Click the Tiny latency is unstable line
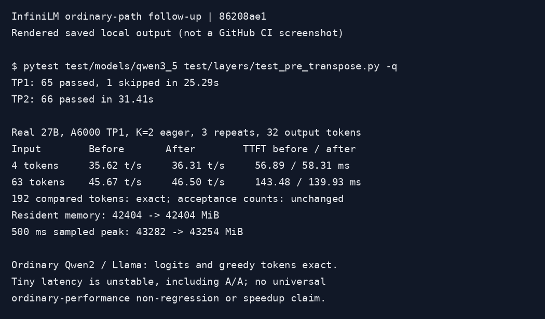The width and height of the screenshot is (545, 319). click(169, 282)
